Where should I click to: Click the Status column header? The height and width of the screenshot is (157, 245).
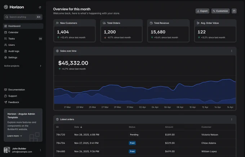[x=132, y=127]
